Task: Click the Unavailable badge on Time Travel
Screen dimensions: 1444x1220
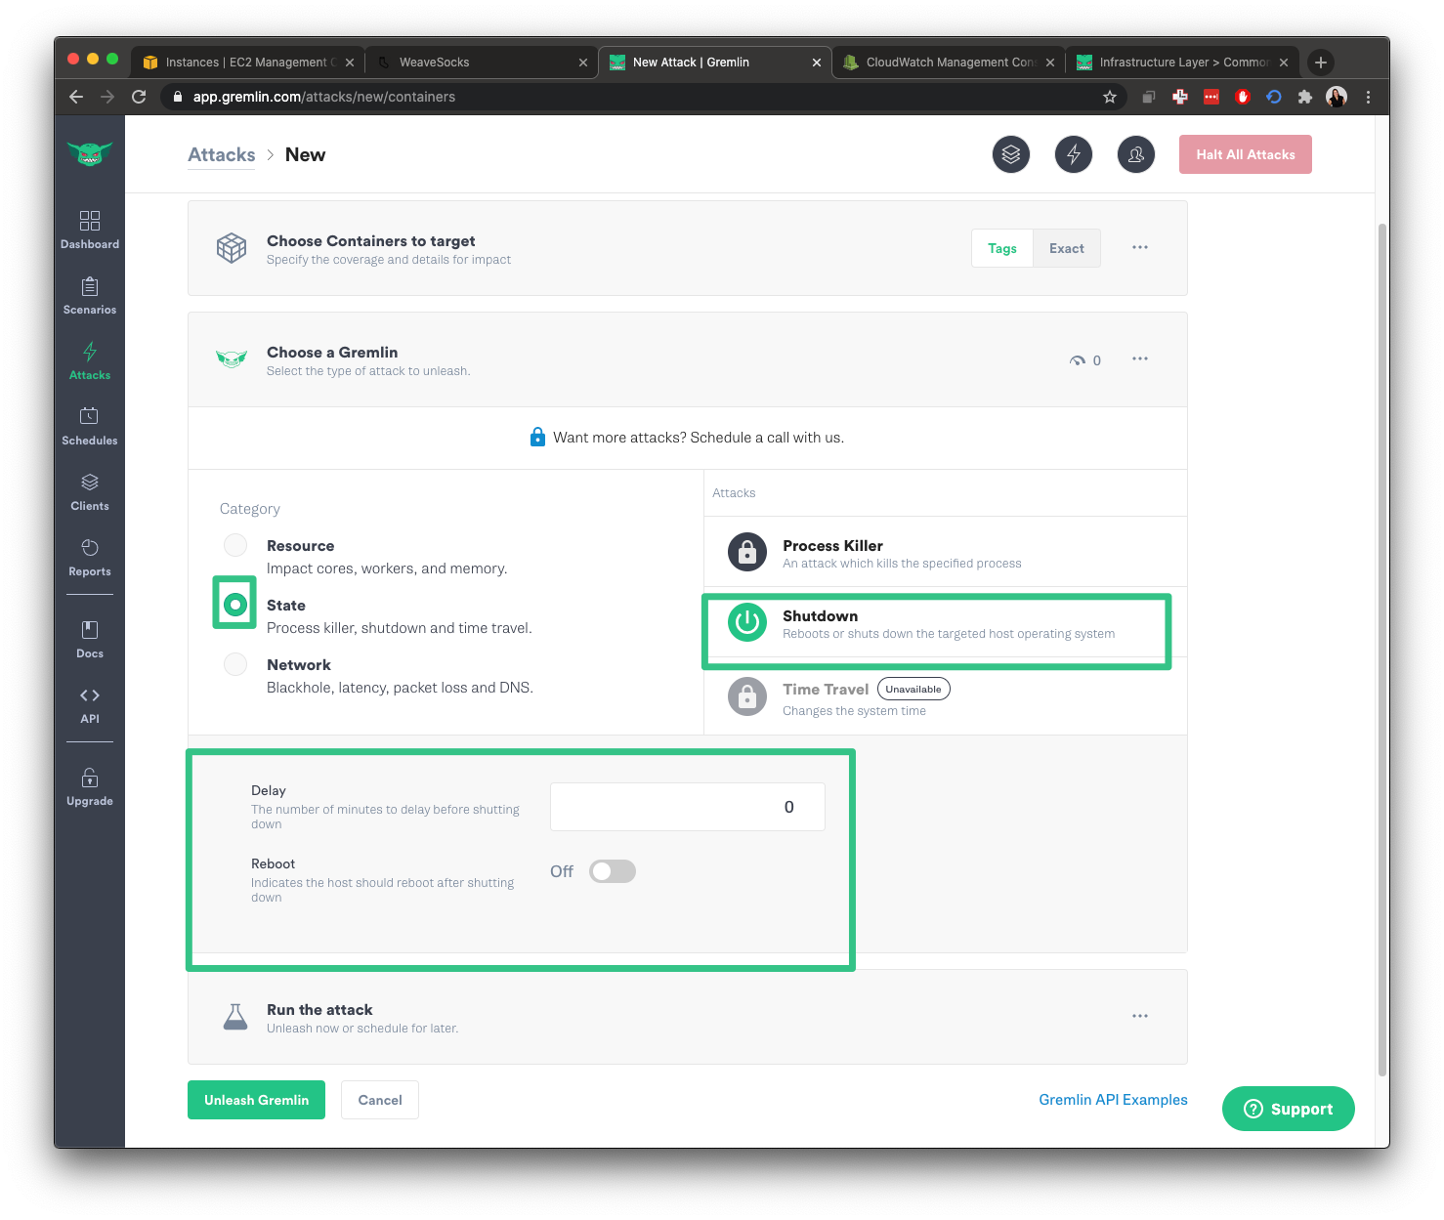Action: pos(913,689)
